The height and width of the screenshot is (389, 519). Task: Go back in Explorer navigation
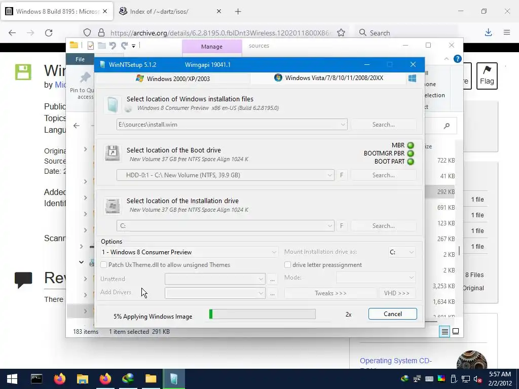(x=77, y=126)
